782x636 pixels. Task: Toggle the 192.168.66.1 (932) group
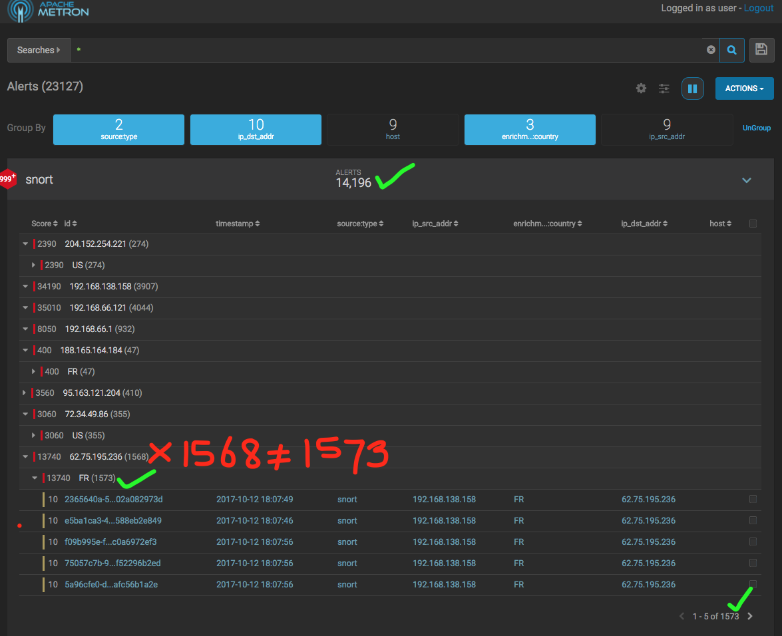tap(25, 329)
